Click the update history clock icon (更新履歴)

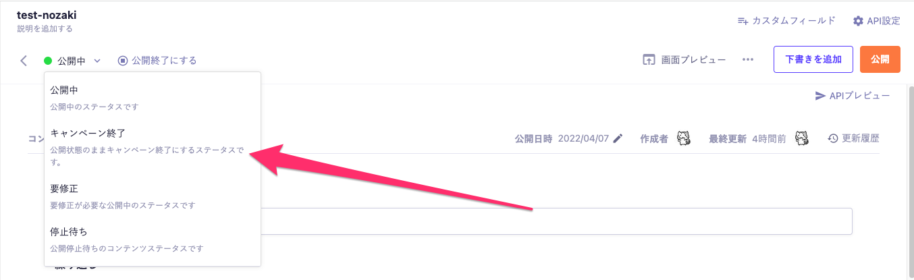pyautogui.click(x=833, y=138)
